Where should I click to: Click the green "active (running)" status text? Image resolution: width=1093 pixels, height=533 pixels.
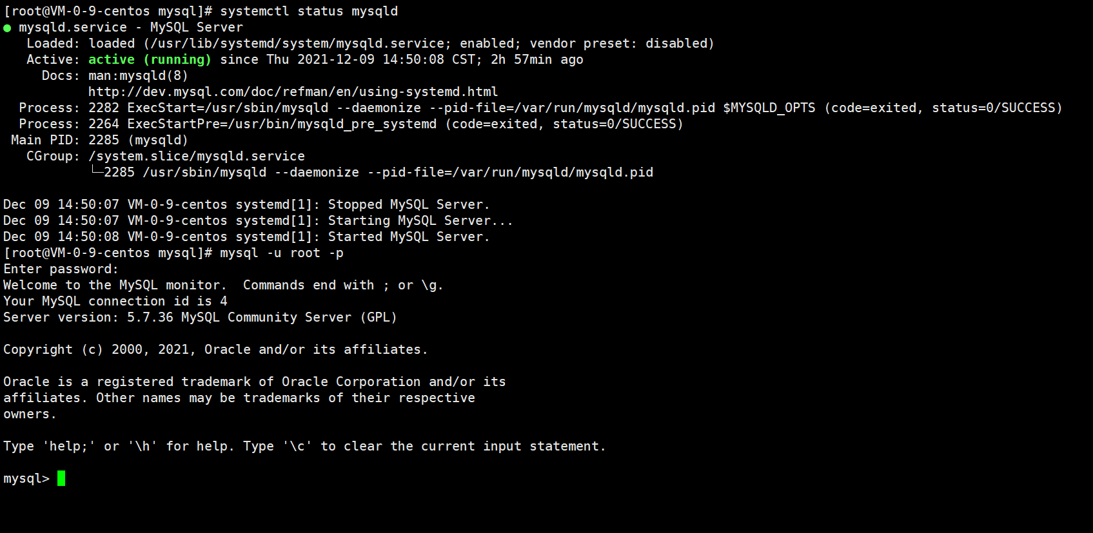[x=150, y=59]
